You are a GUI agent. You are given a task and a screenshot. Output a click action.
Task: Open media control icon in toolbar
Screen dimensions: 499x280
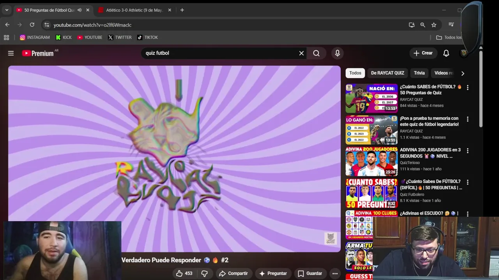(x=451, y=25)
